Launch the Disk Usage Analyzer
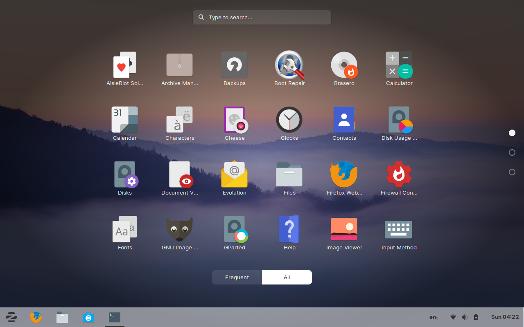 click(x=399, y=120)
